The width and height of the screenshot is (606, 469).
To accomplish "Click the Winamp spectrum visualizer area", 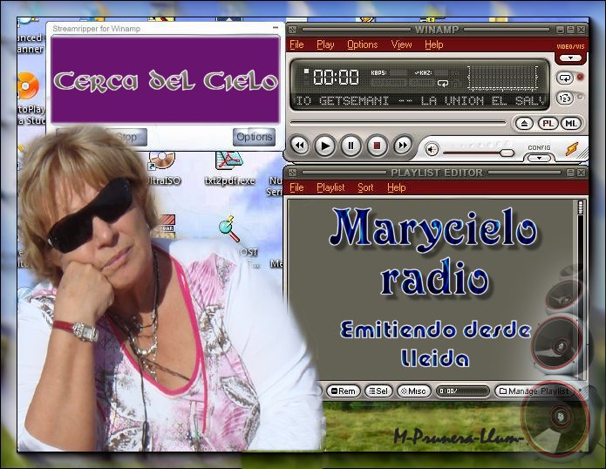I will coord(503,78).
